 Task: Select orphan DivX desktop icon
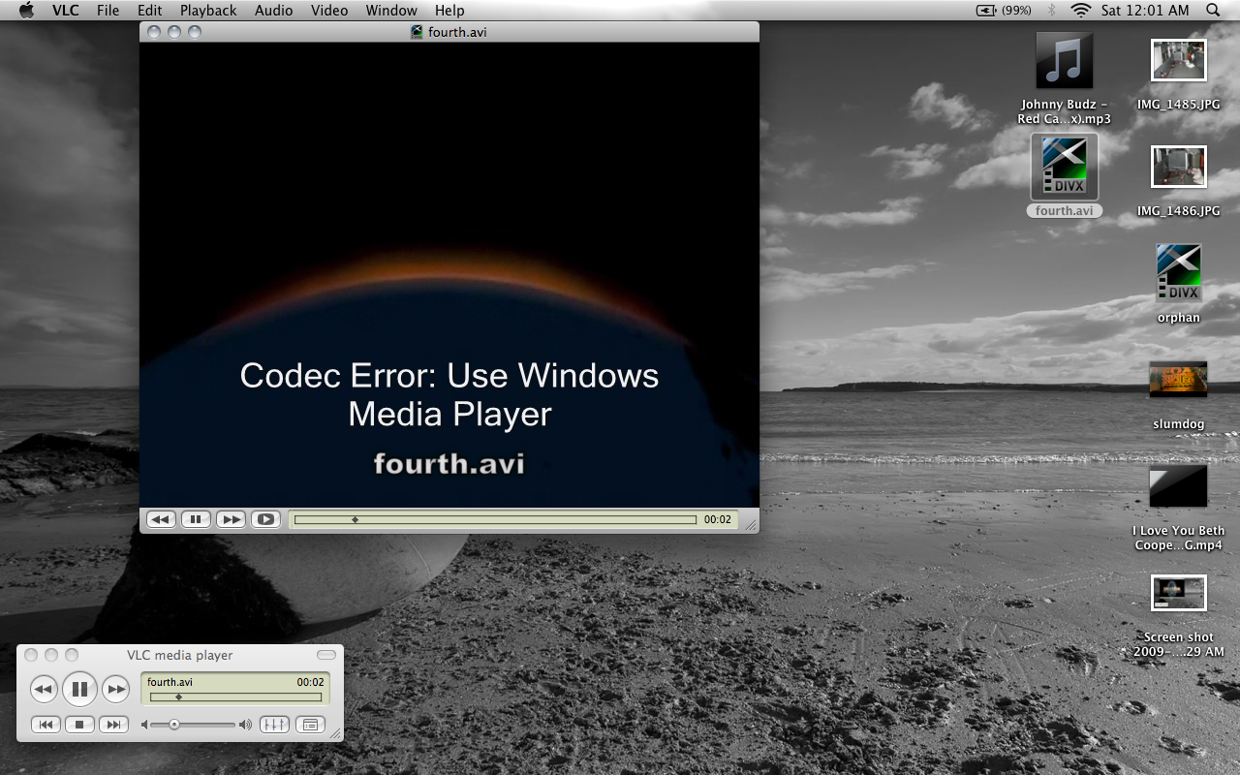point(1179,273)
